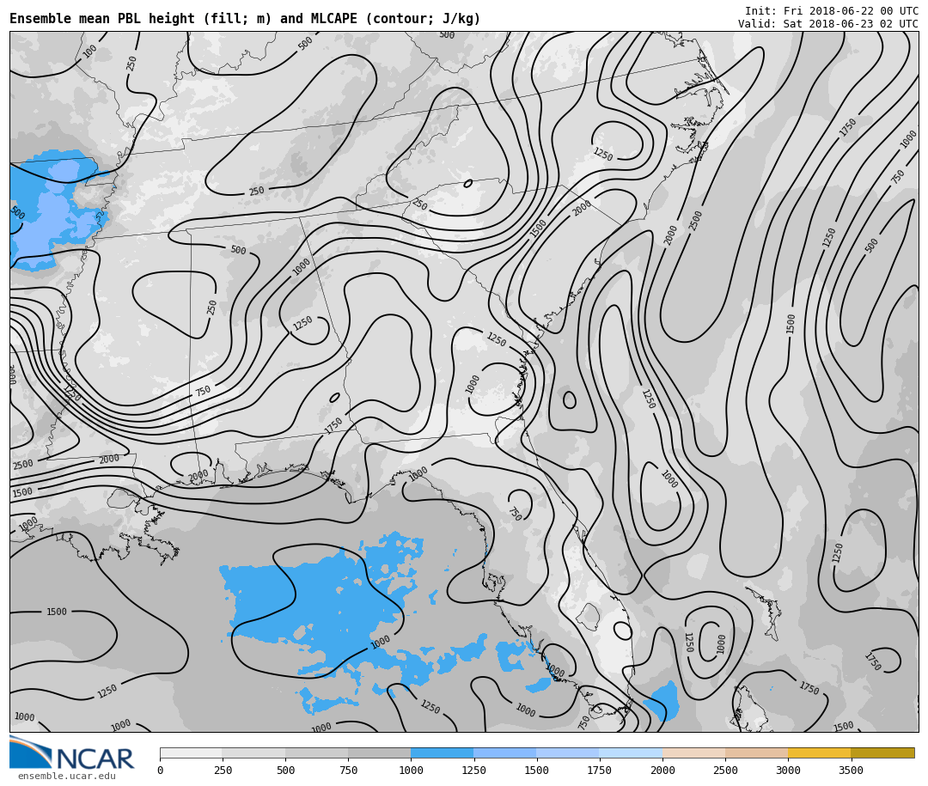
Task: Click the 2500 contour label off the Carolina coast
Action: tap(695, 221)
